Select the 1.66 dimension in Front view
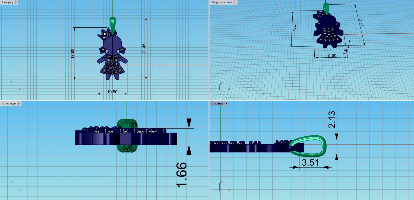The width and height of the screenshot is (414, 200). [181, 175]
